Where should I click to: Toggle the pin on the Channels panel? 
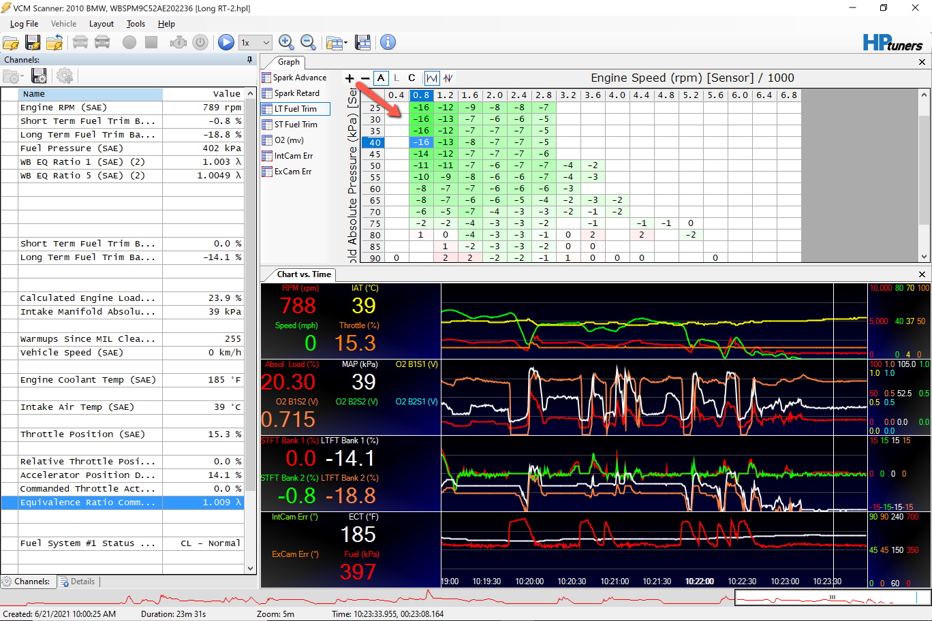(249, 59)
